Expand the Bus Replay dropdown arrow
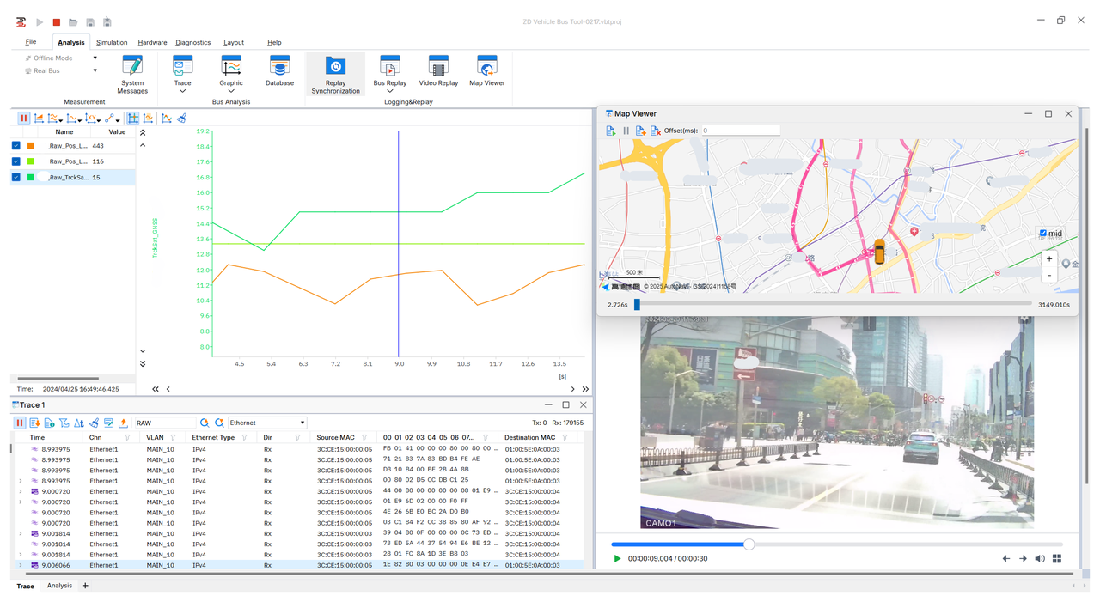 (389, 91)
